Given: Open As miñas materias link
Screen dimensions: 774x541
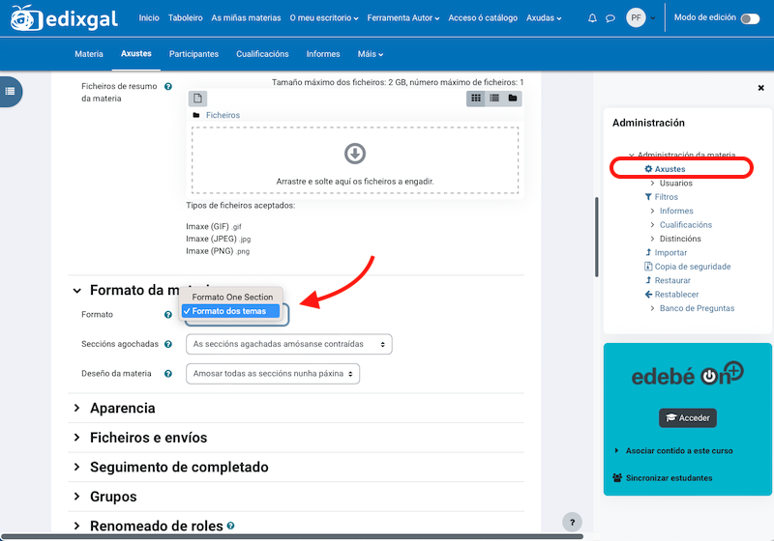Looking at the screenshot, I should click(x=246, y=17).
